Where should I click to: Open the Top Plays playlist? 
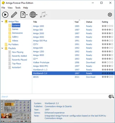(x=16, y=64)
